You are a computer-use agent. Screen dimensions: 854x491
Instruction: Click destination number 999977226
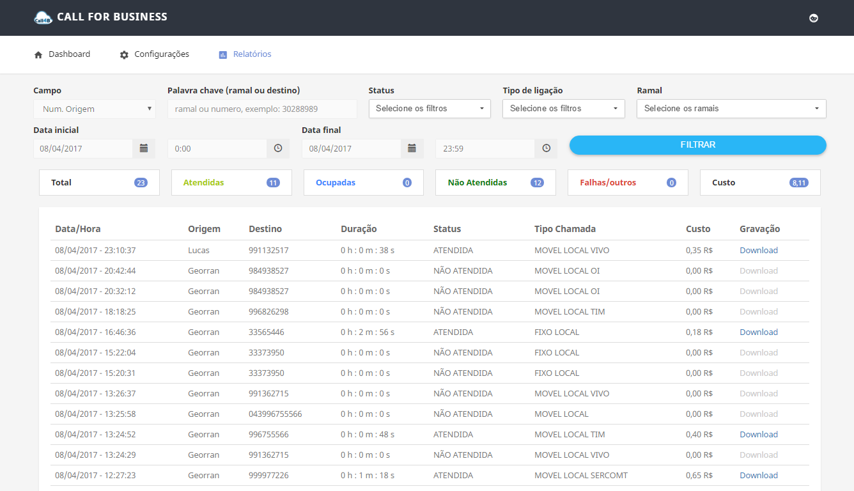click(268, 475)
